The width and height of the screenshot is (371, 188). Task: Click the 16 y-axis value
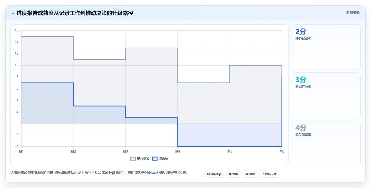16,30
